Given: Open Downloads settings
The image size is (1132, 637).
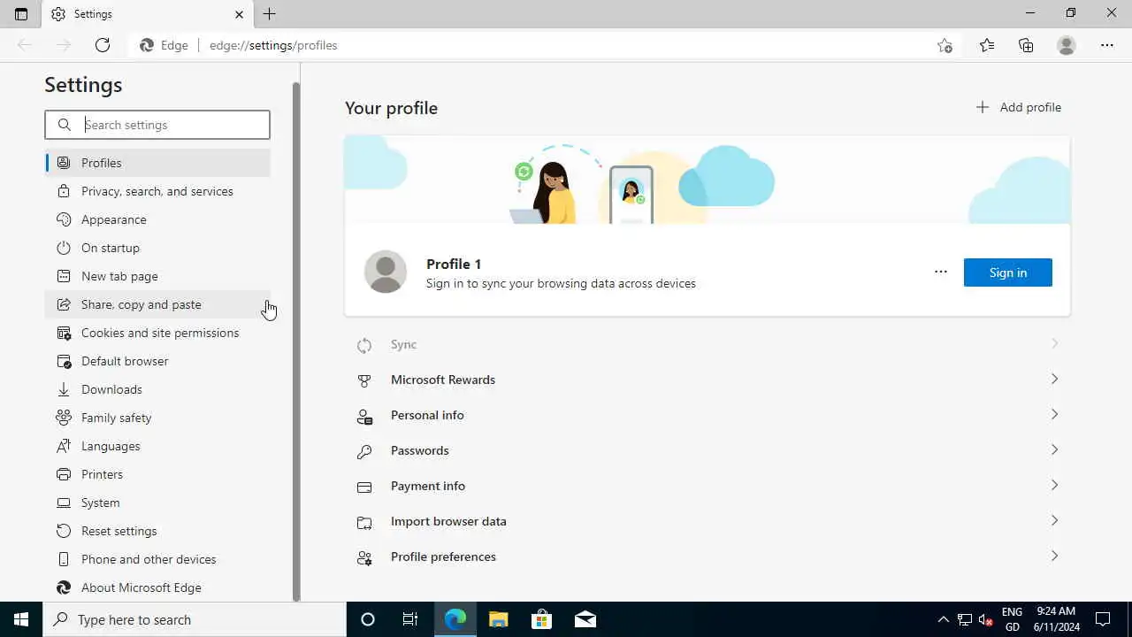Looking at the screenshot, I should click(x=157, y=389).
